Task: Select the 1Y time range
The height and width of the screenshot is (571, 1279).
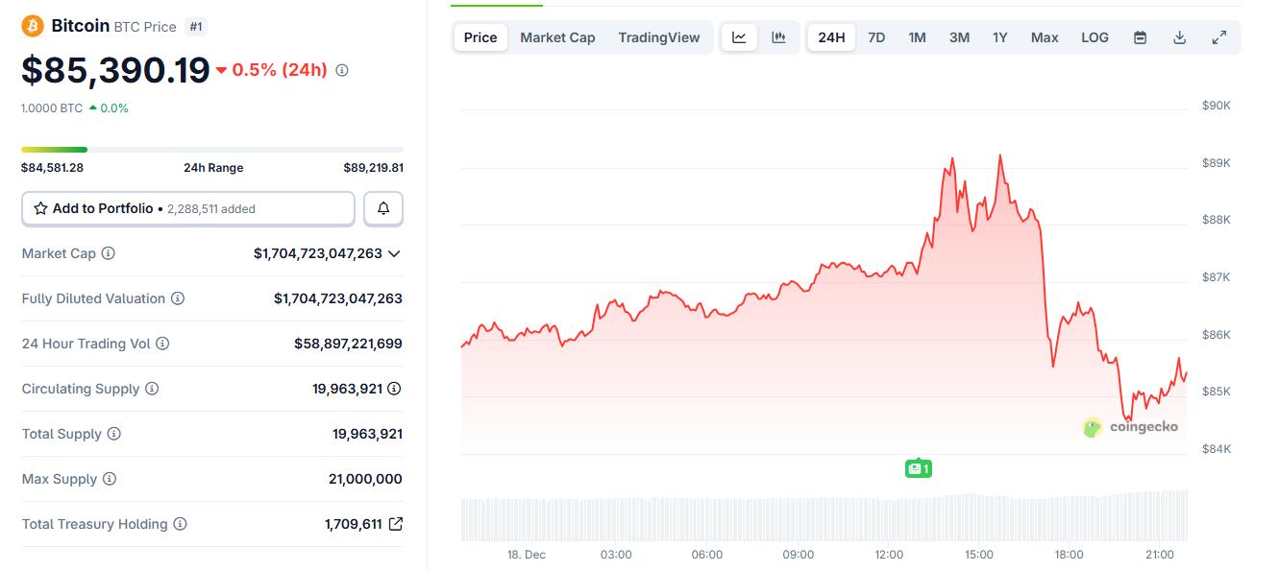Action: click(x=1000, y=37)
